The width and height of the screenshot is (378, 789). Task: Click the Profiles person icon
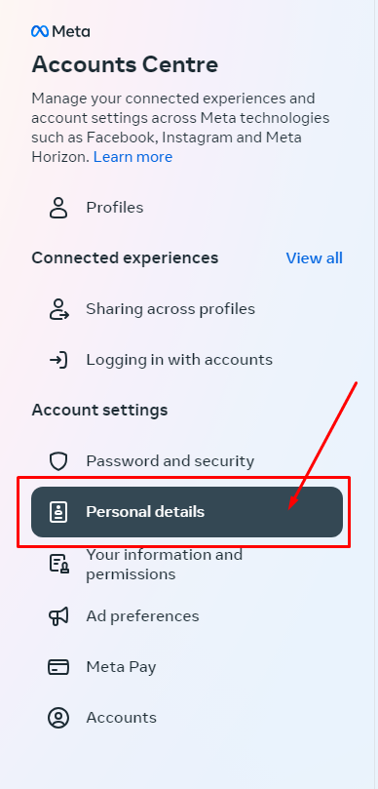[x=58, y=208]
